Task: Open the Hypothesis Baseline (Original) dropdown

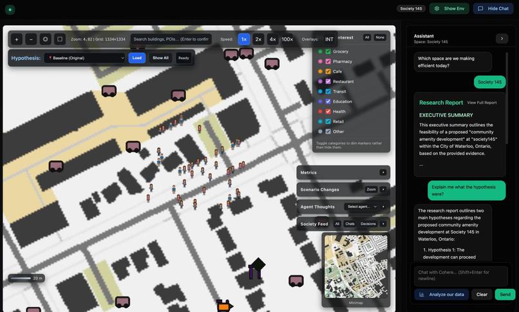Action: 85,58
